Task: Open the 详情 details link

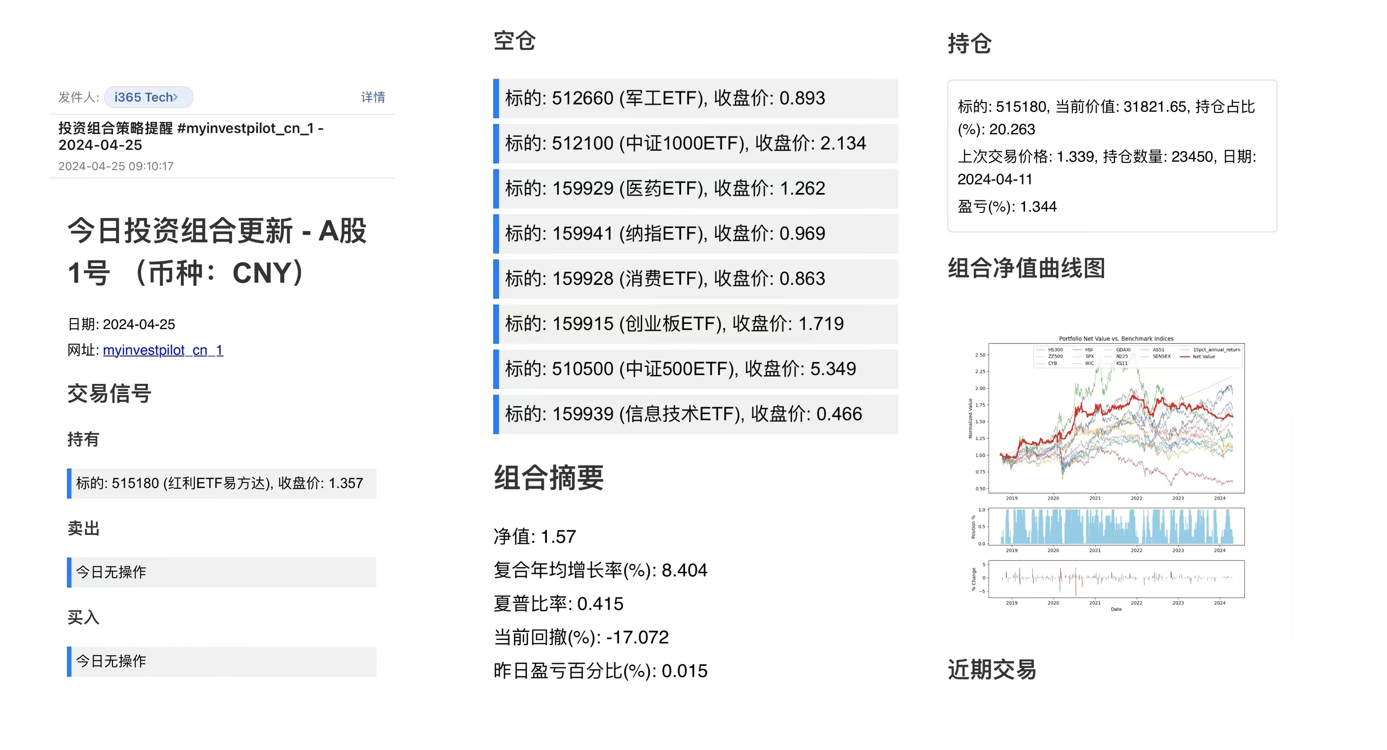Action: pos(373,97)
